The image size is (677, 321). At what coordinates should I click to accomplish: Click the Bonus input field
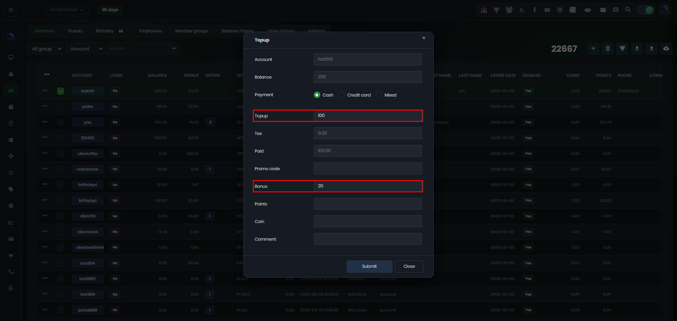click(368, 186)
